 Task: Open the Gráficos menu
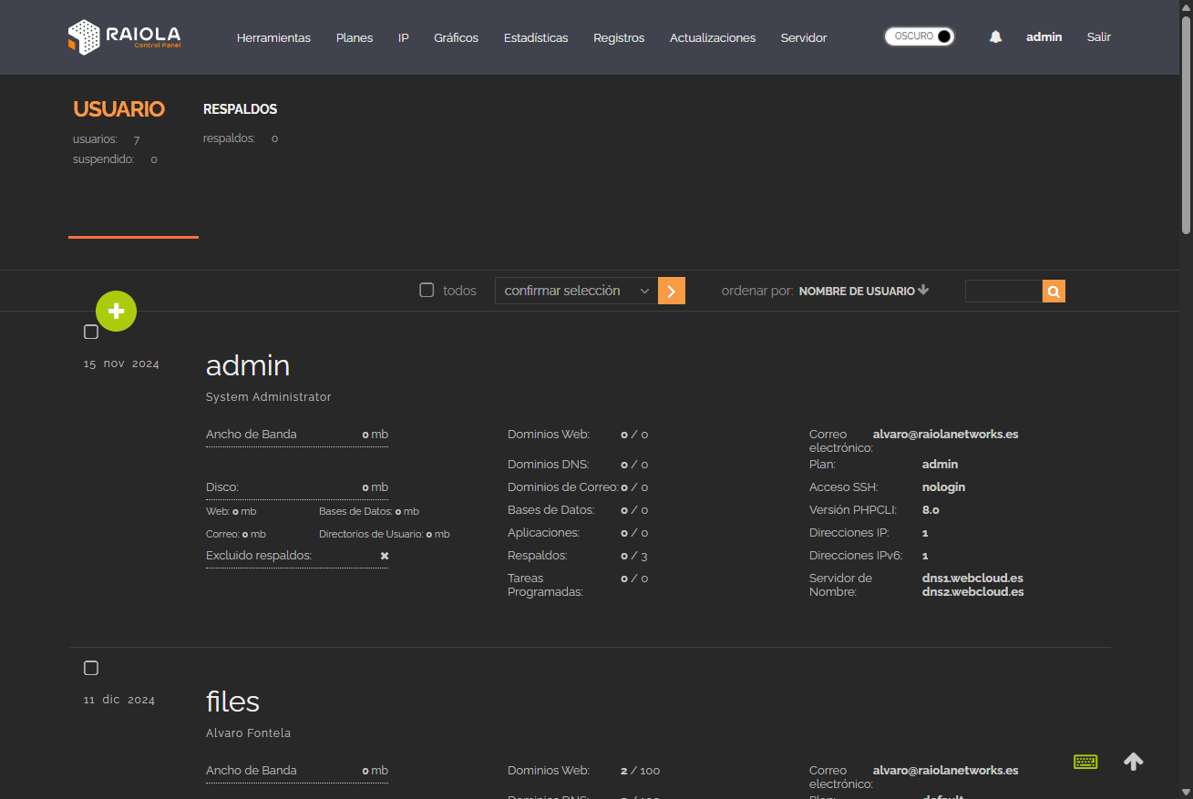[x=457, y=37]
